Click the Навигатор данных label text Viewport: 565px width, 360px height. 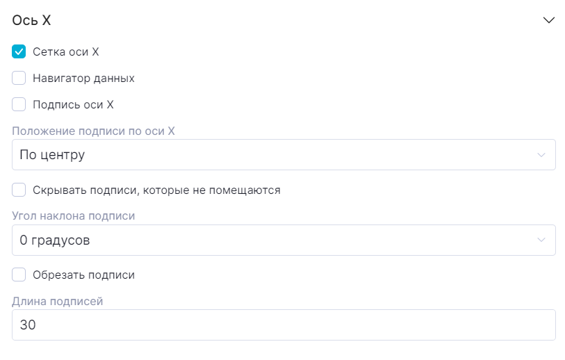[x=83, y=79]
